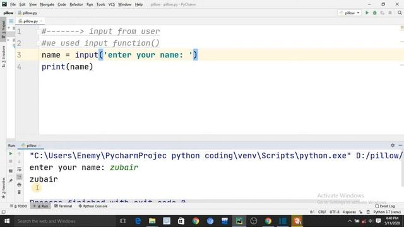
Task: Open the Navigate menu
Action: tap(47, 4)
